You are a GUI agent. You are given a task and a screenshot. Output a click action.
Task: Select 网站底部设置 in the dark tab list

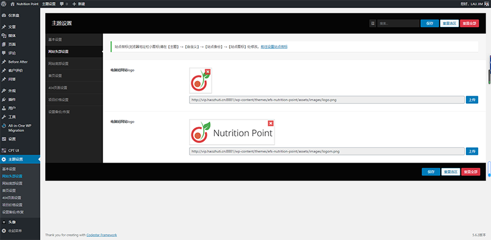tap(74, 64)
